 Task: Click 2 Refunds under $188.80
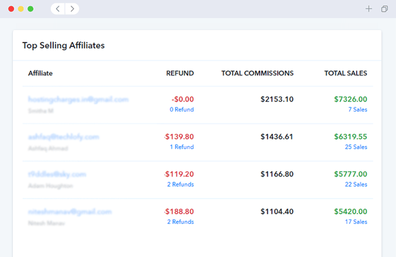tap(180, 221)
